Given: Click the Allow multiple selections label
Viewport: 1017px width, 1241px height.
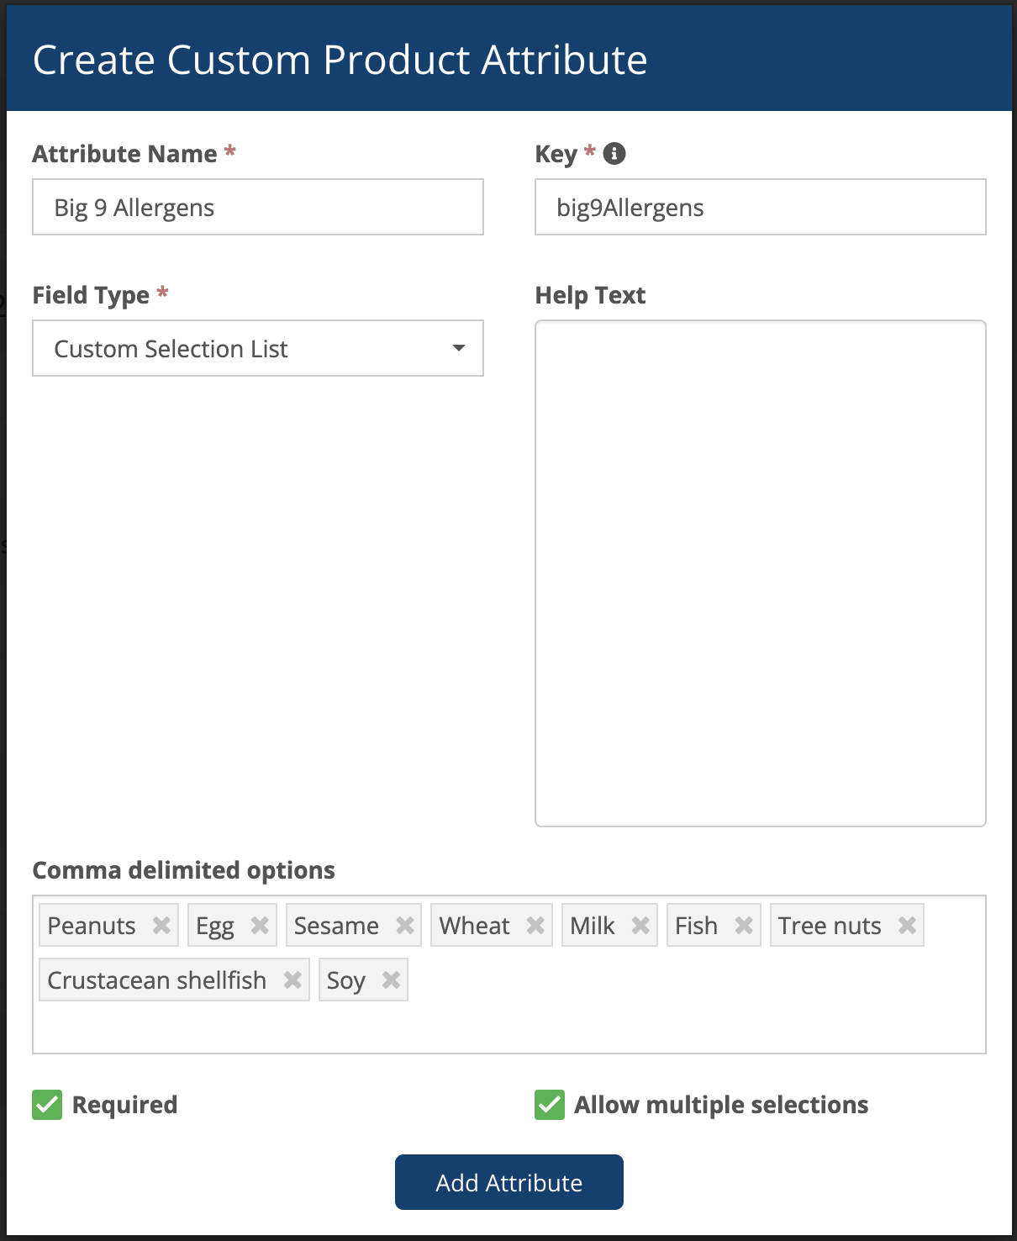Looking at the screenshot, I should coord(721,1105).
